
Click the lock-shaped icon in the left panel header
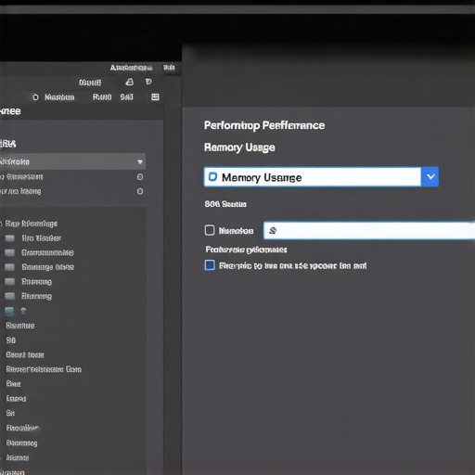(130, 82)
